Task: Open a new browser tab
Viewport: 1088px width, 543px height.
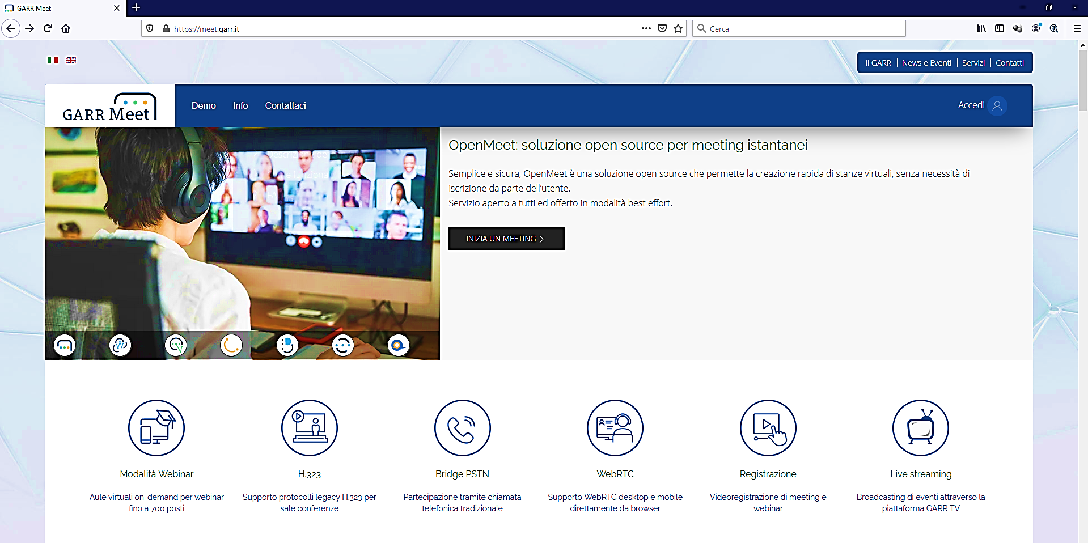Action: coord(136,8)
